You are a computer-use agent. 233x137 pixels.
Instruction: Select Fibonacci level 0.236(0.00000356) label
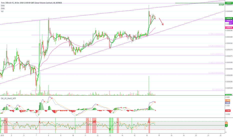point(216,73)
